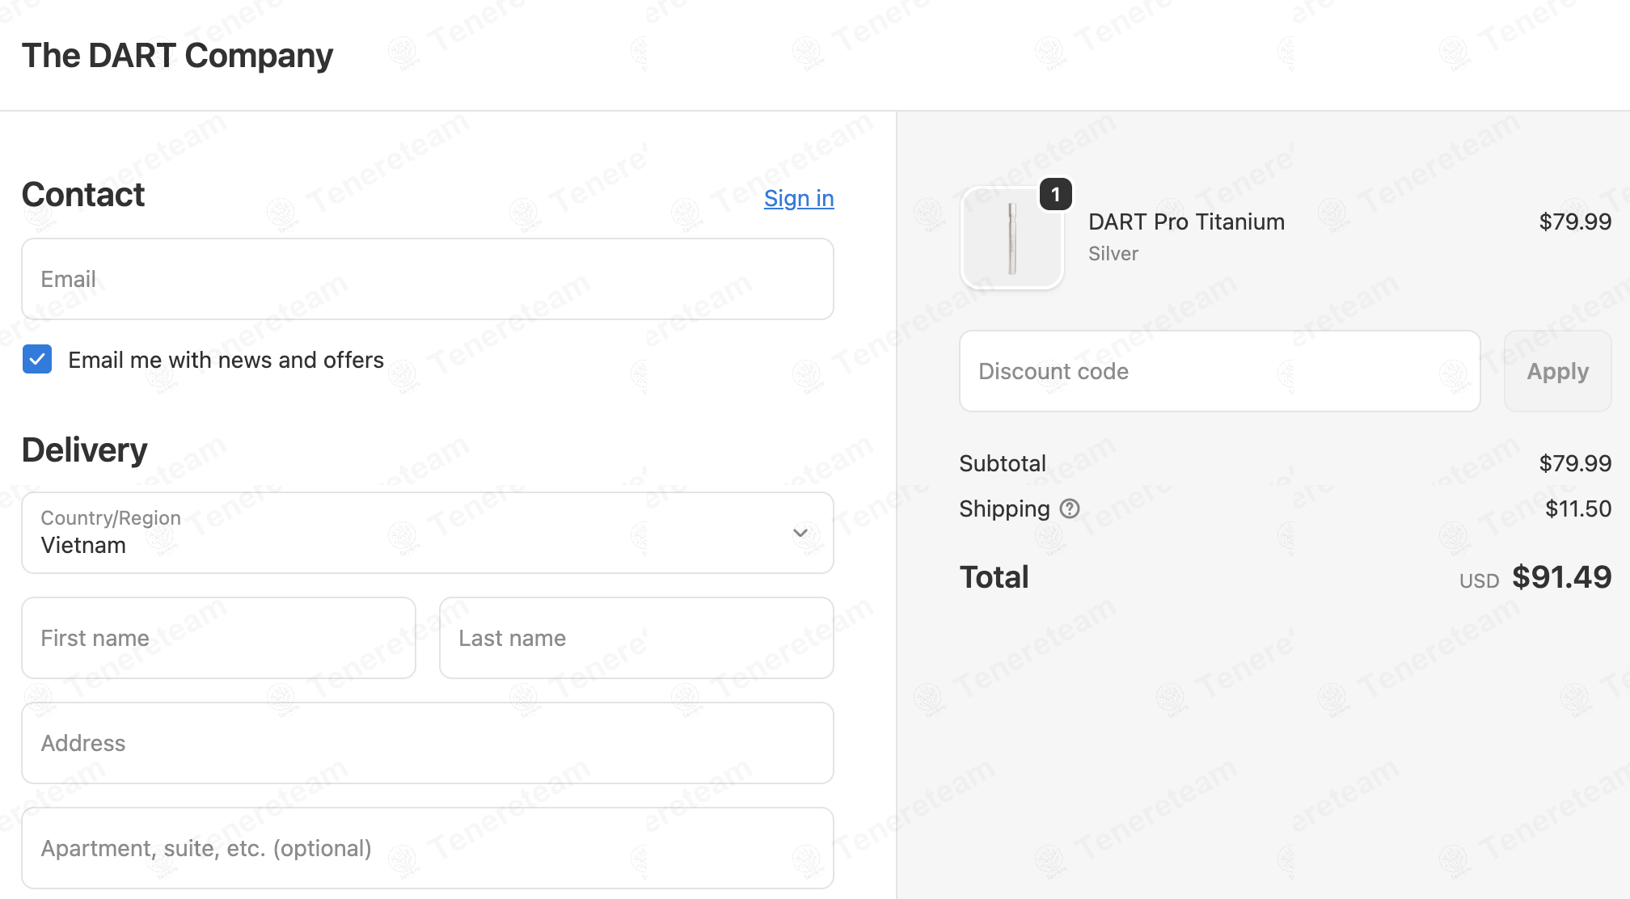
Task: Click the Sign in link
Action: 798,198
